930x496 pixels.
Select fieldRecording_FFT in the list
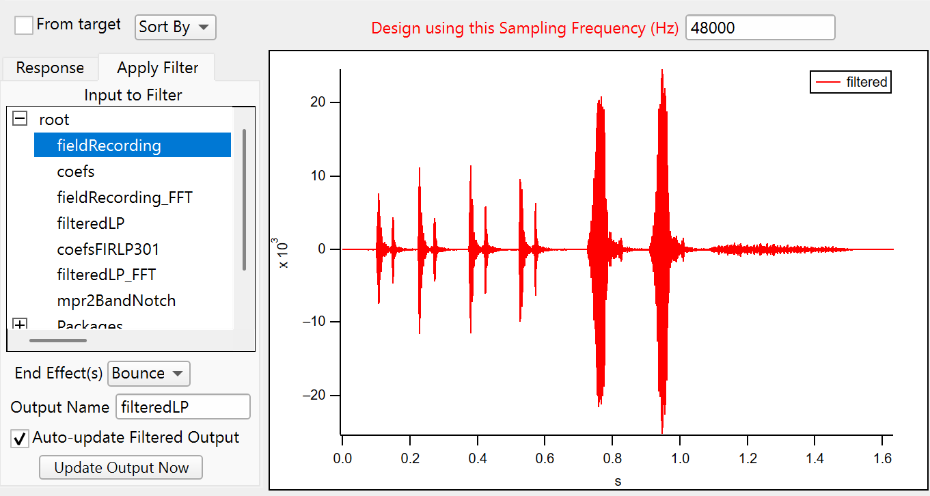125,197
